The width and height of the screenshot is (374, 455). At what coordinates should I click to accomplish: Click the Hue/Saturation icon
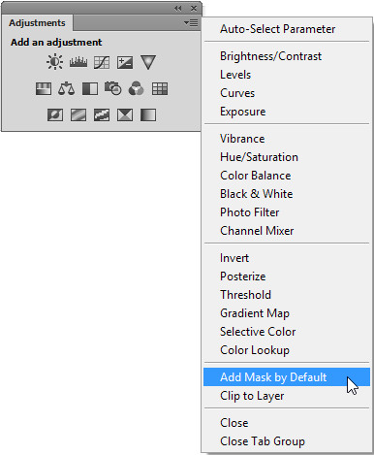pyautogui.click(x=44, y=88)
